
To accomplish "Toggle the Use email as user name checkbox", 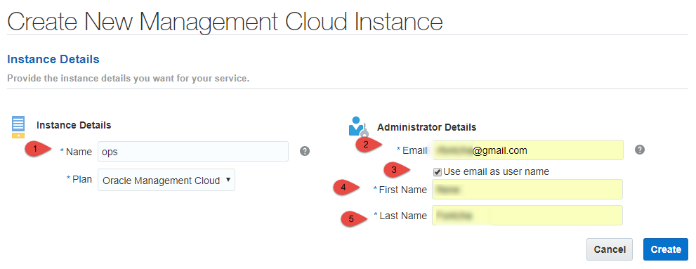I will [x=438, y=172].
